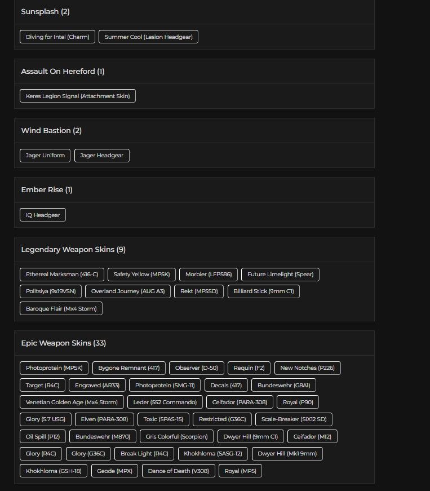This screenshot has width=430, height=491.
Task: Click Photoprotein (SMG-11) tag
Action: pyautogui.click(x=165, y=385)
